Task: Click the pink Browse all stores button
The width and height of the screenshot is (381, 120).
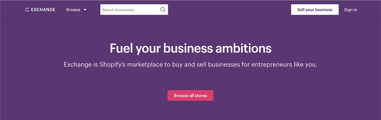Action: pyautogui.click(x=190, y=96)
